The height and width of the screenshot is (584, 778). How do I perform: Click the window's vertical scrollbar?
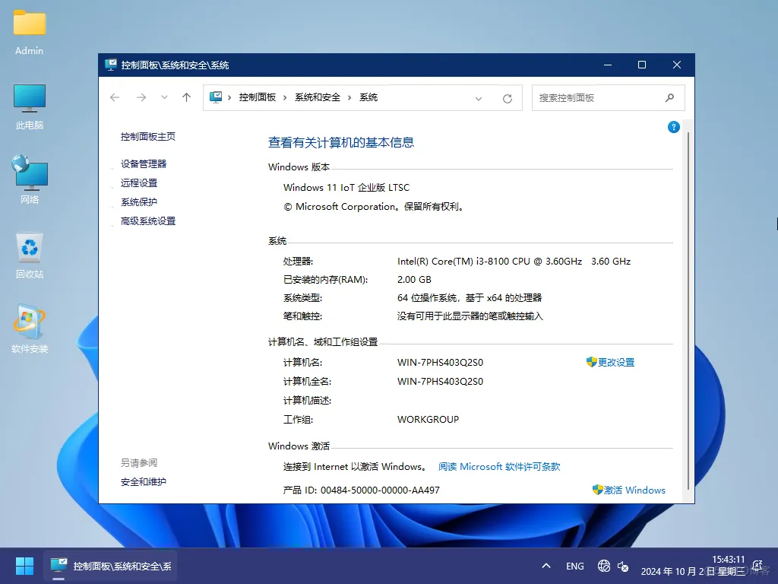pyautogui.click(x=688, y=311)
